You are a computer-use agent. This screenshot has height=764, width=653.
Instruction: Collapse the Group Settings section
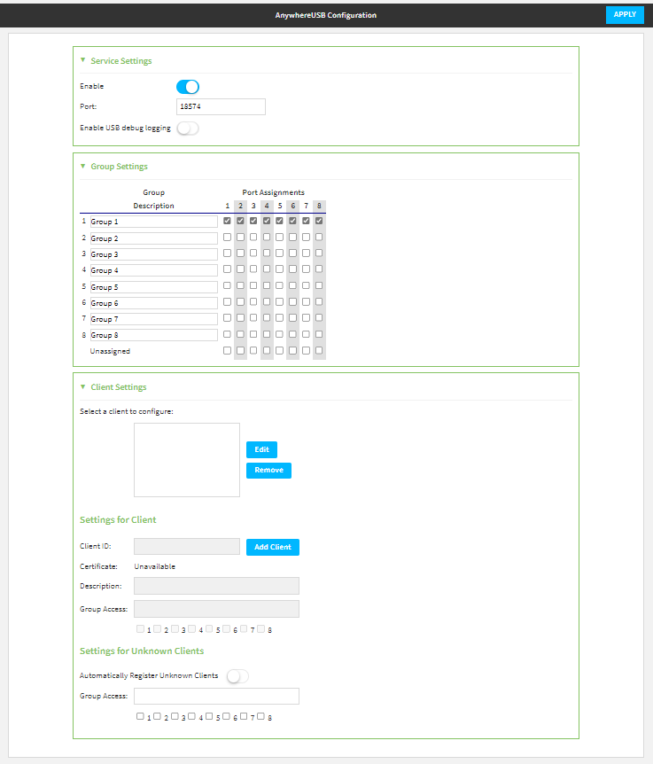pos(82,166)
